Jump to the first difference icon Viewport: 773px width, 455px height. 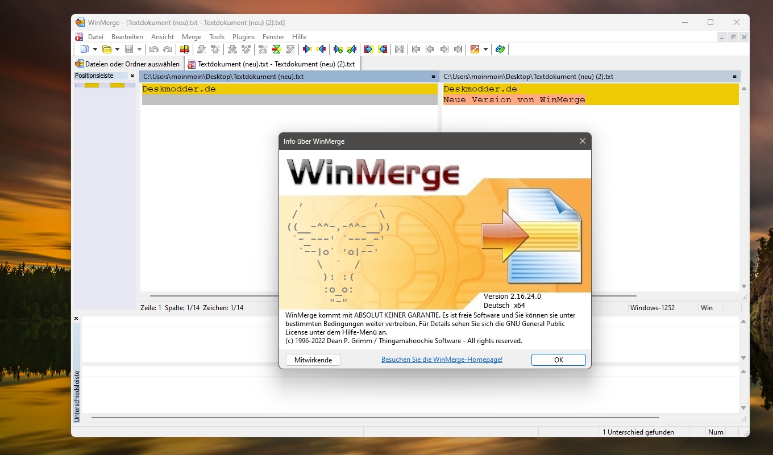263,49
